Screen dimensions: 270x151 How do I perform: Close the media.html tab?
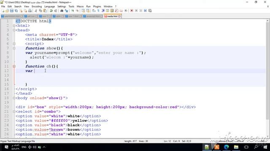119,16
